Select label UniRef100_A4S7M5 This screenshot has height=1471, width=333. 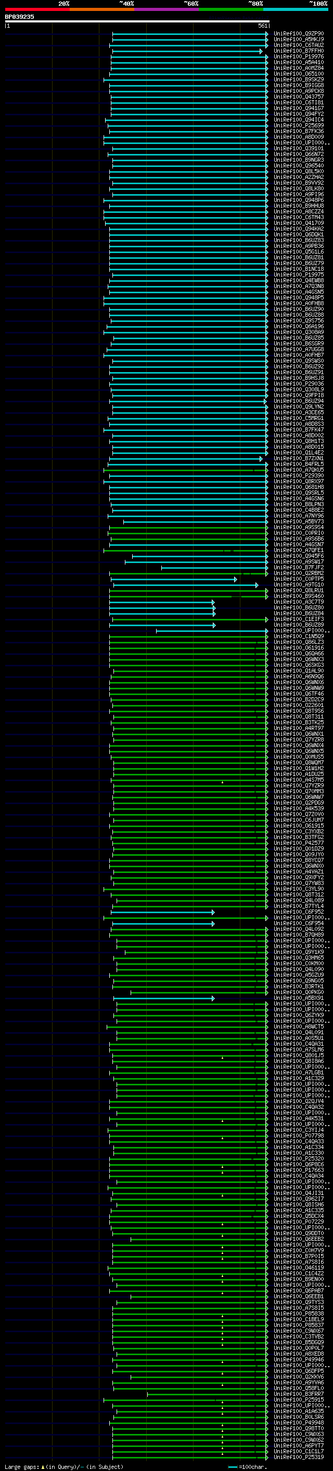(299, 780)
